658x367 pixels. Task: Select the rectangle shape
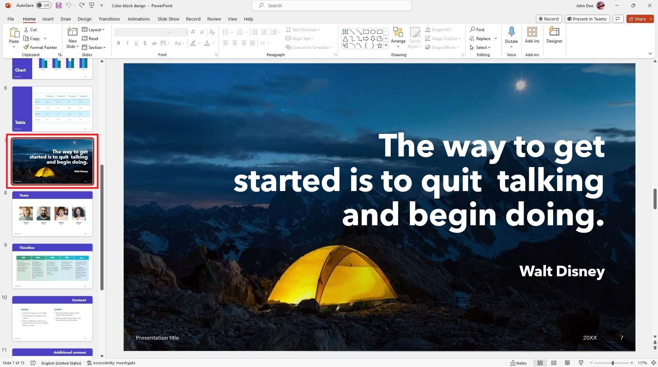[x=366, y=32]
